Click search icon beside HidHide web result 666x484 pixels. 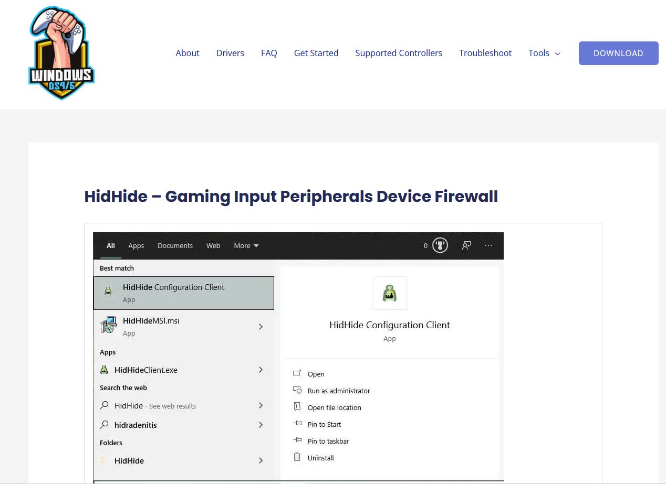104,405
